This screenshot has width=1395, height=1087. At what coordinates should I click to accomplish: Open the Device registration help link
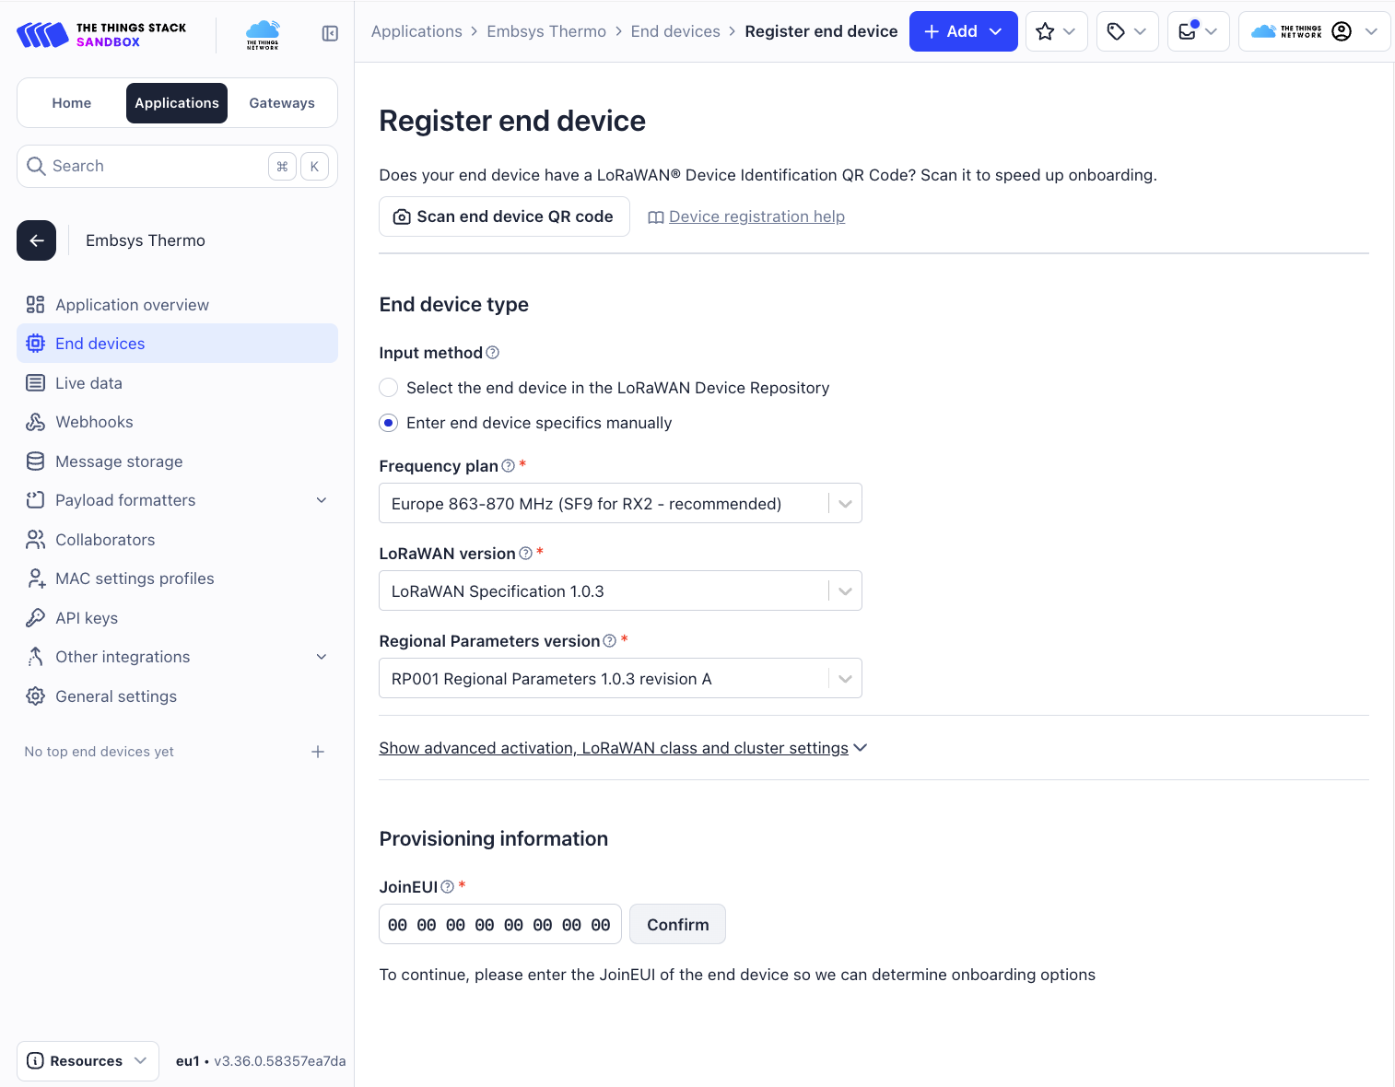[x=756, y=216]
